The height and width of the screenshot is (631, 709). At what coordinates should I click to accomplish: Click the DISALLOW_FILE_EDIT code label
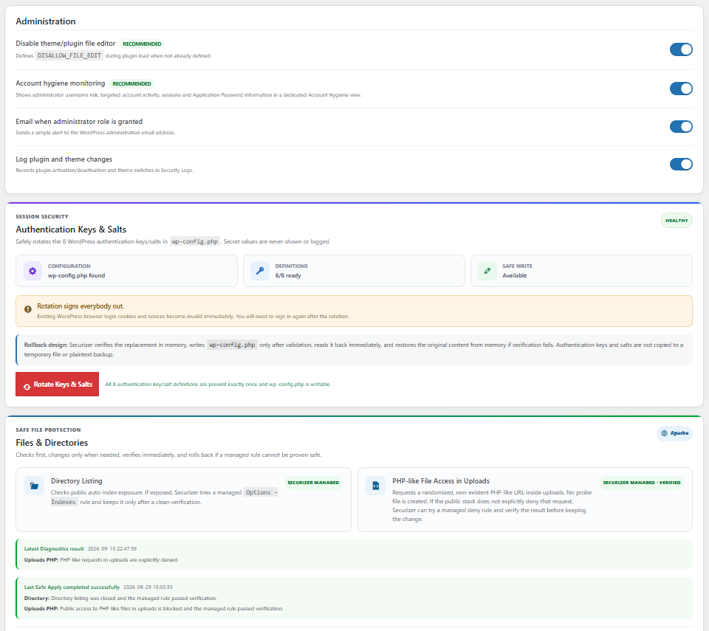tap(69, 55)
